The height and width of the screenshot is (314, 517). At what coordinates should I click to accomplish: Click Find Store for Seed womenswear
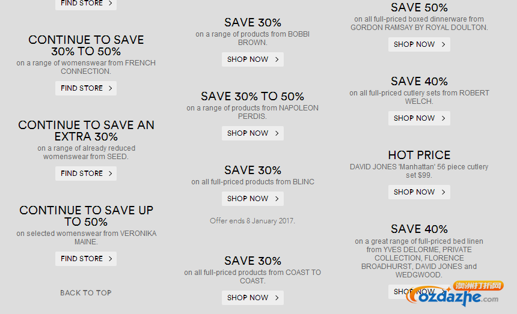pos(86,174)
